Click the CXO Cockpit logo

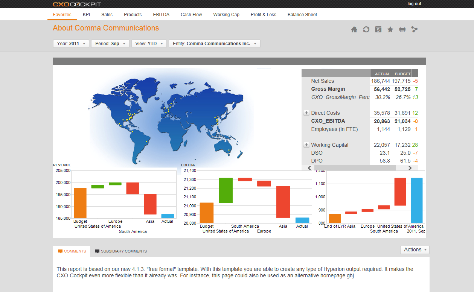77,4
